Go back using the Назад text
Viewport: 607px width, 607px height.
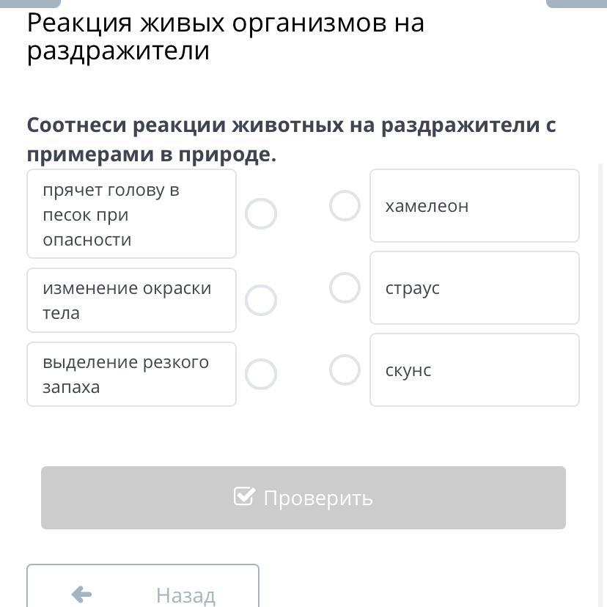[x=185, y=595]
